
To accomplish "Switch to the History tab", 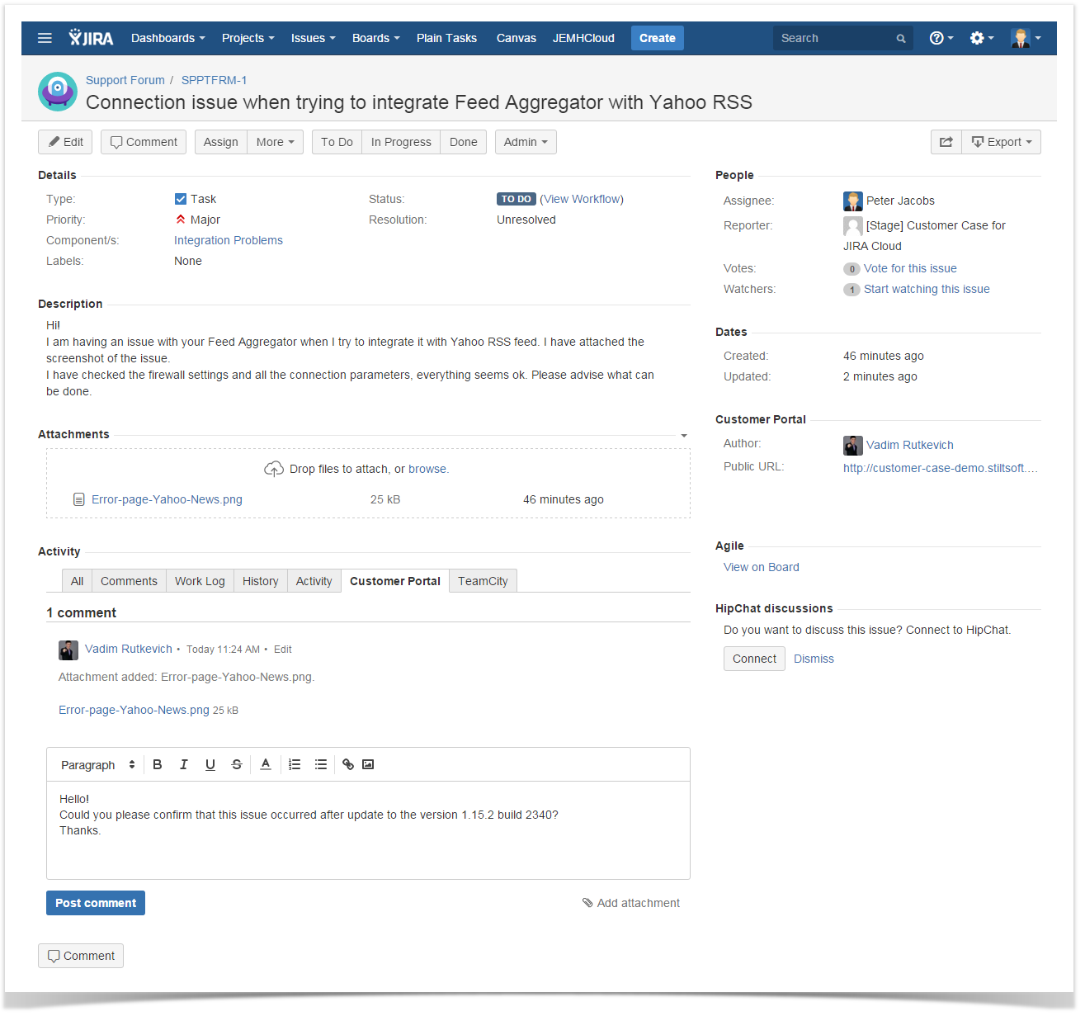I will tap(261, 581).
